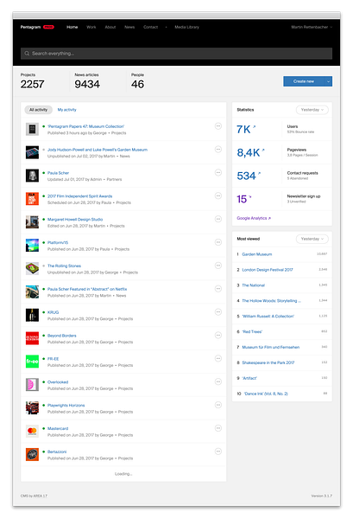Open ellipsis menu for Playwrights Horizons
Viewport: 353px width, 519px height.
218,405
